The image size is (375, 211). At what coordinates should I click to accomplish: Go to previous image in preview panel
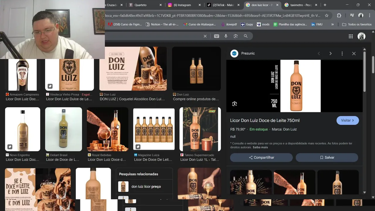tap(319, 53)
